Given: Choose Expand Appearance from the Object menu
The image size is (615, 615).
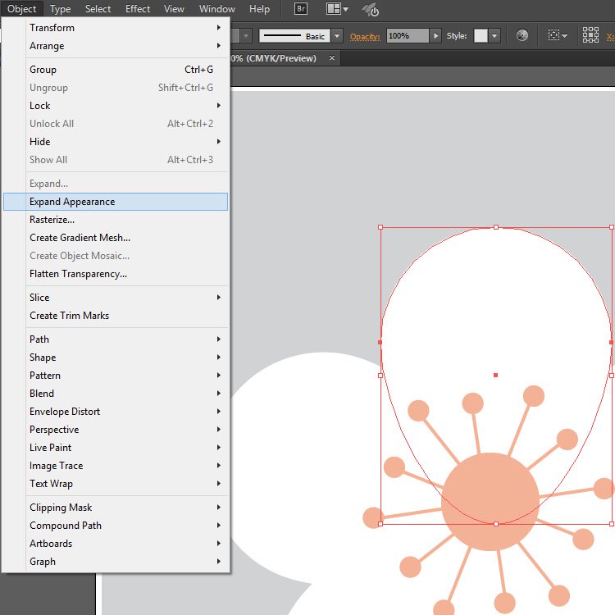Looking at the screenshot, I should point(72,202).
